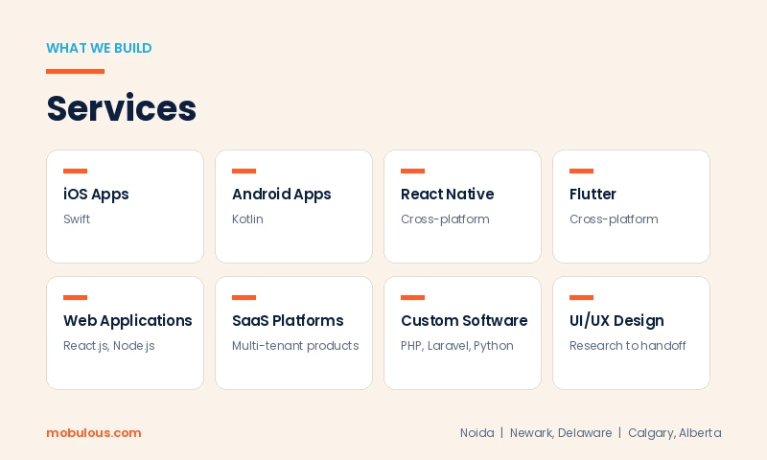
Task: Click the iOS Apps service card
Action: tap(126, 206)
